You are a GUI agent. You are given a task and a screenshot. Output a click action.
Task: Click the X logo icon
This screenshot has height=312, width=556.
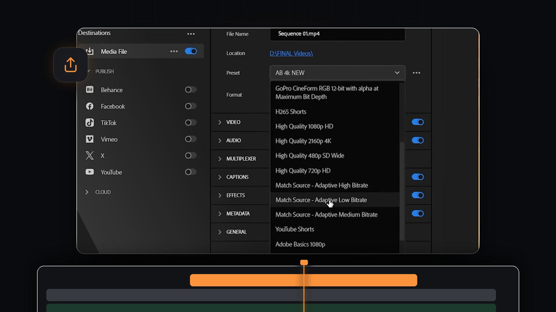90,156
